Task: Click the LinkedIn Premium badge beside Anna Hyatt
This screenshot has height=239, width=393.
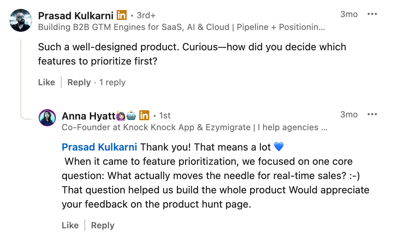Action: (x=144, y=115)
